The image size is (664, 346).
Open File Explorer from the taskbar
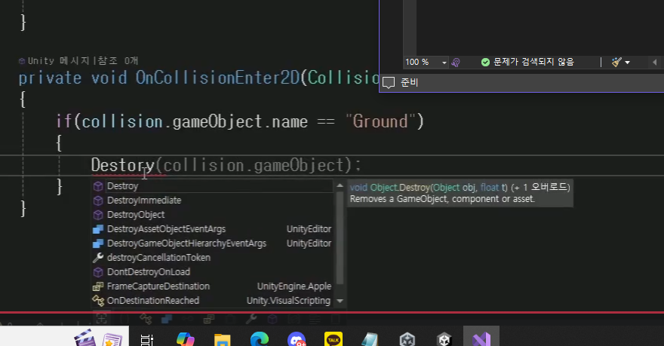[223, 340]
